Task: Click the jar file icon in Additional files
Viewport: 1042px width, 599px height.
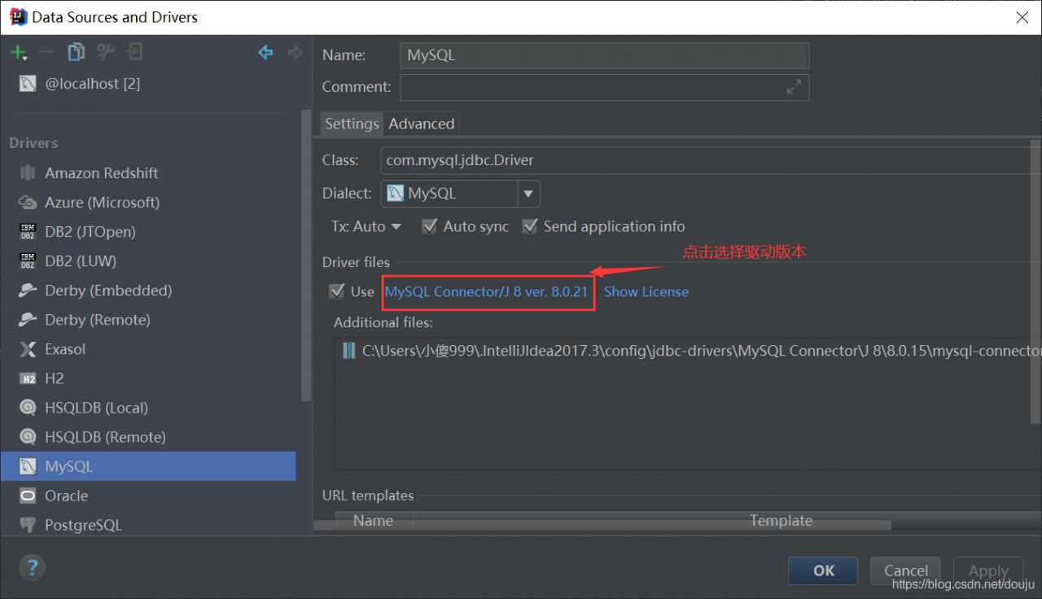Action: click(349, 351)
